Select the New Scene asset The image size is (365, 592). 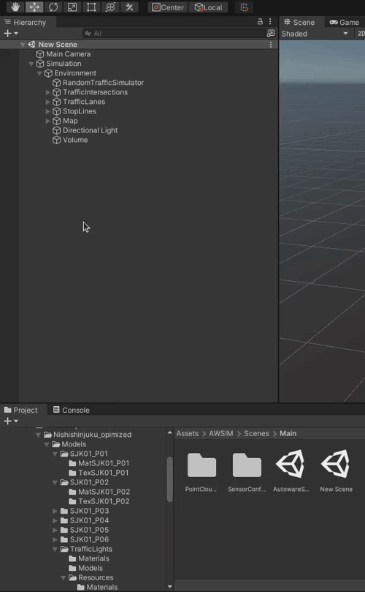[337, 471]
